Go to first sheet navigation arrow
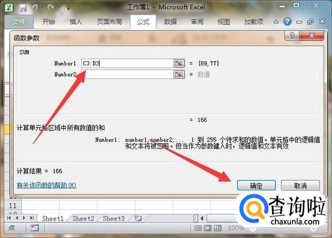 (9, 218)
